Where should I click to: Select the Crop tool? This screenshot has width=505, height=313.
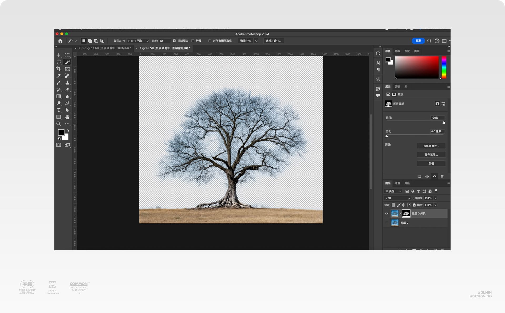pyautogui.click(x=58, y=69)
